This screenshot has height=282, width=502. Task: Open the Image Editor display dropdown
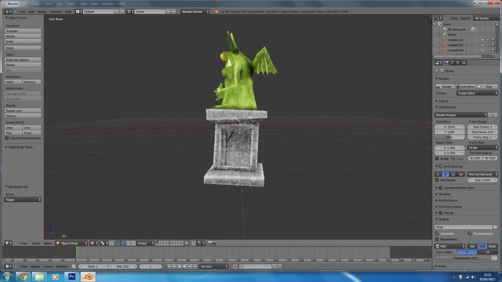point(477,93)
